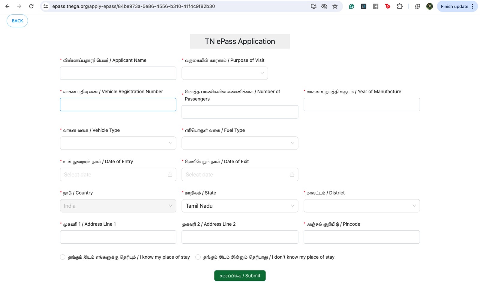Expand the District dropdown

[x=361, y=206]
